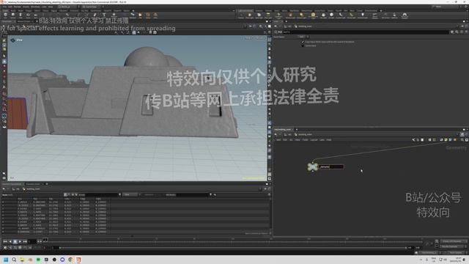Go back in parameter pane path
The image size is (469, 264).
pyautogui.click(x=276, y=26)
